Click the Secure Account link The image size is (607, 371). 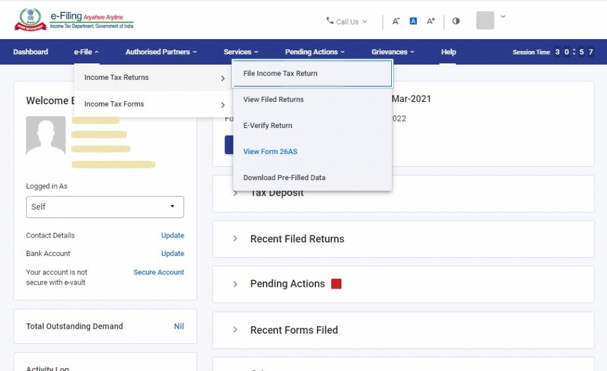[x=159, y=272]
